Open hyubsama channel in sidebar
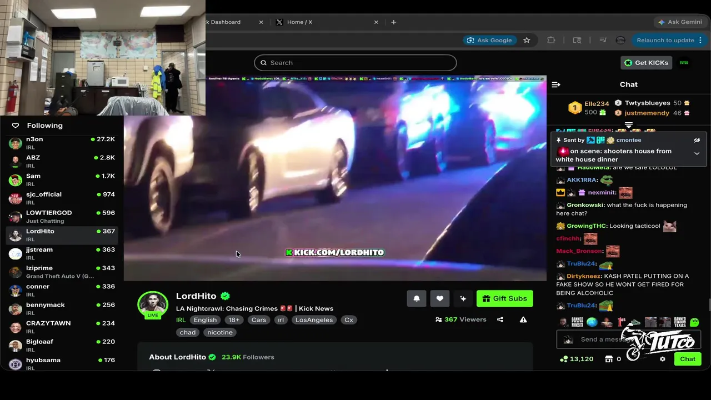The width and height of the screenshot is (711, 400). pos(62,363)
